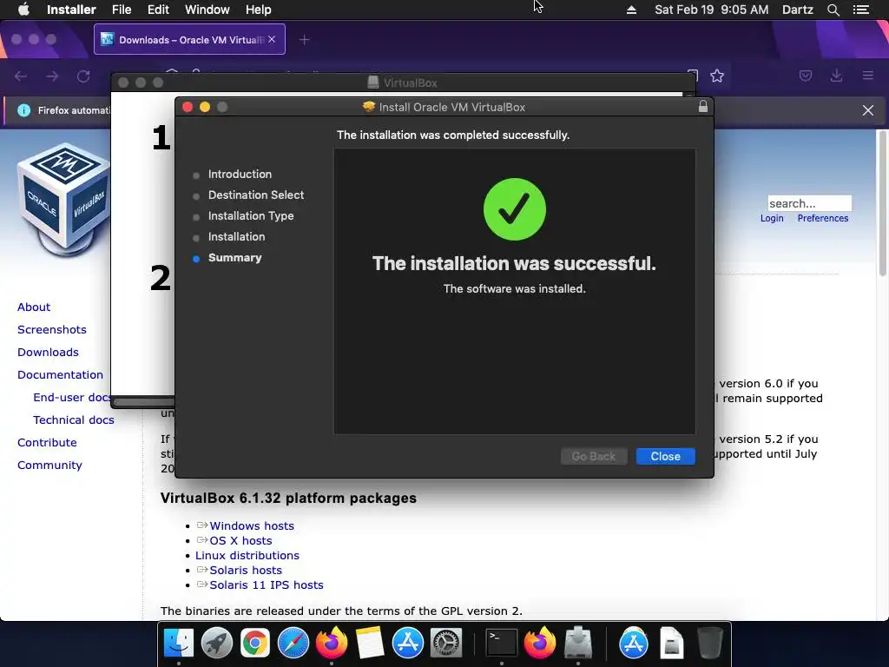This screenshot has height=667, width=889.
Task: Open the End-user docs link
Action: click(x=71, y=398)
